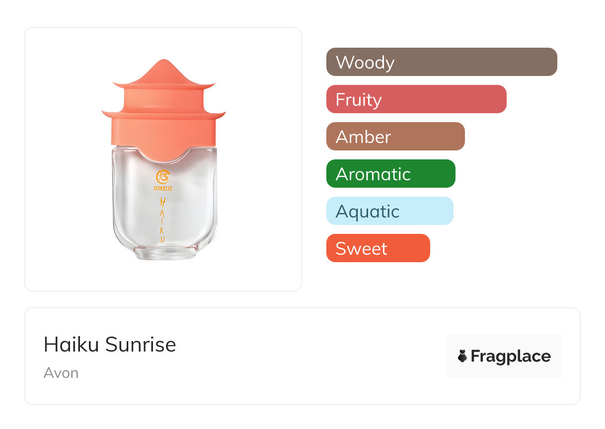Choose the green Aromatic accord bar
Viewport: 605px width, 429px height.
pos(390,174)
